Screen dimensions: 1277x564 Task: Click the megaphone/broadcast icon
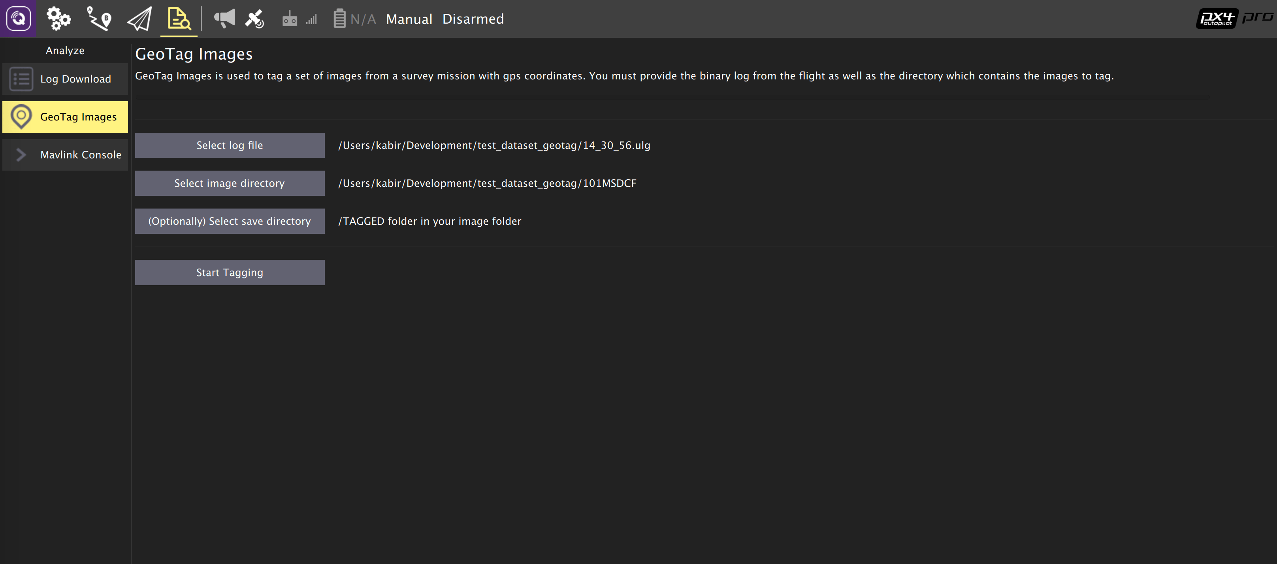click(224, 18)
